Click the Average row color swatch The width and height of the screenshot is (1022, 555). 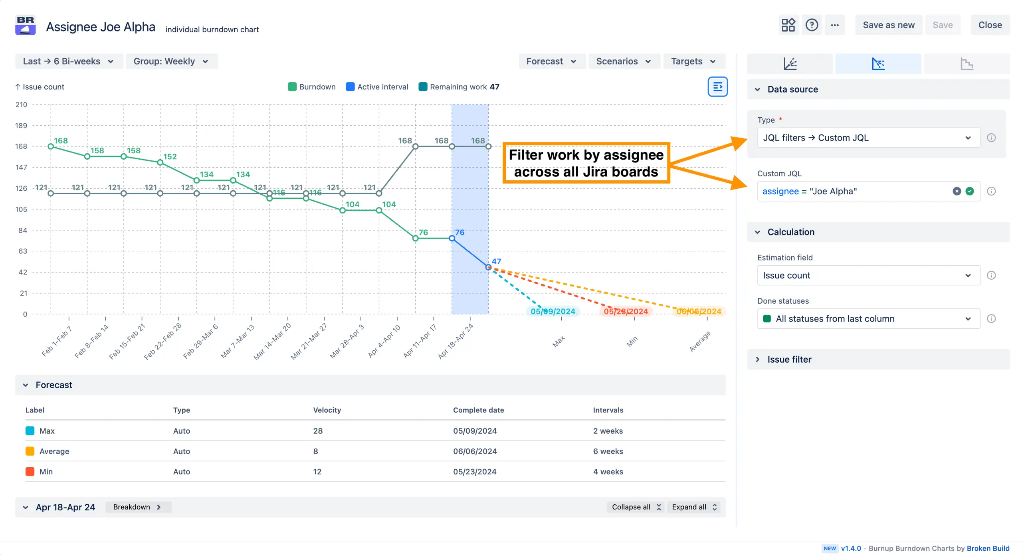30,451
